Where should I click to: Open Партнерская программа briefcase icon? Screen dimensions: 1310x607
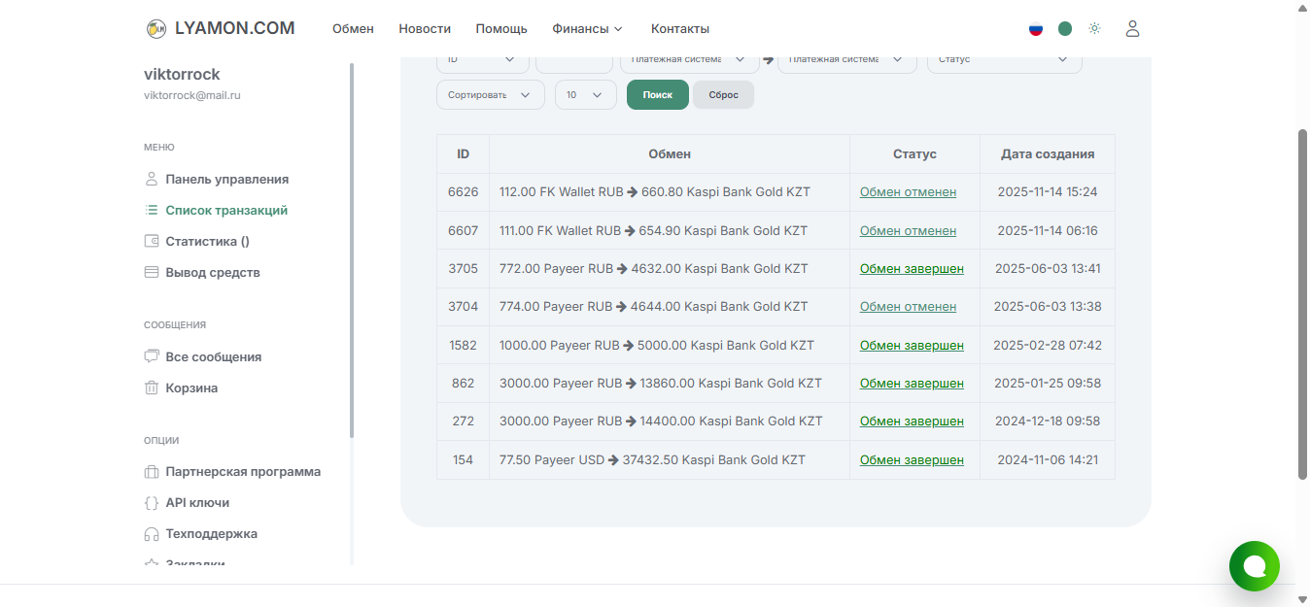151,472
